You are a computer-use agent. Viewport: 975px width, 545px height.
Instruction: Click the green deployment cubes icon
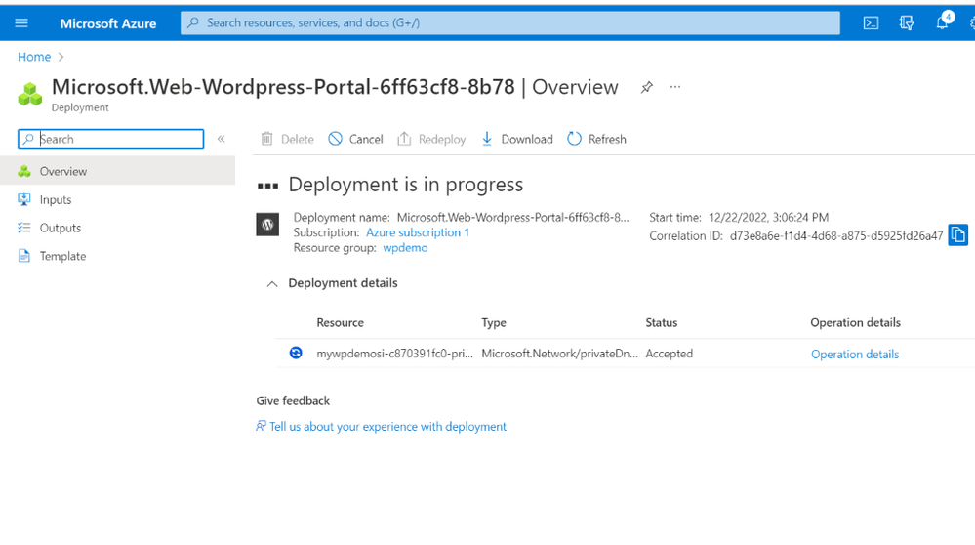point(30,94)
